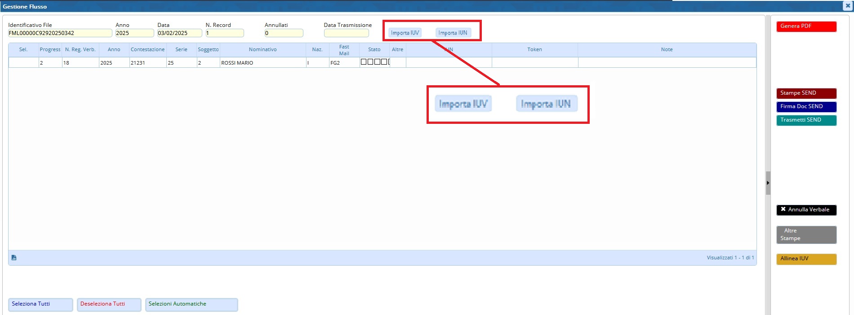The image size is (854, 315).
Task: Click the first Stato square in the ROSSI MARIO row
Action: [364, 62]
